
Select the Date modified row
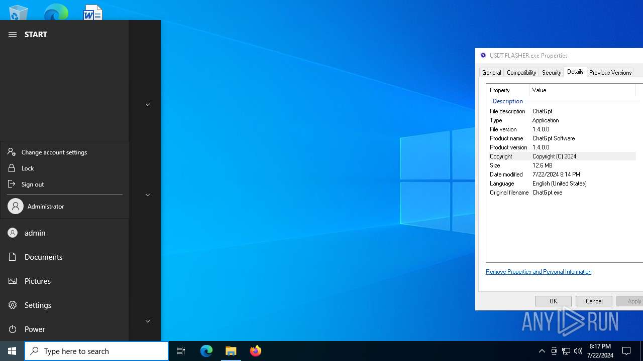[562, 174]
